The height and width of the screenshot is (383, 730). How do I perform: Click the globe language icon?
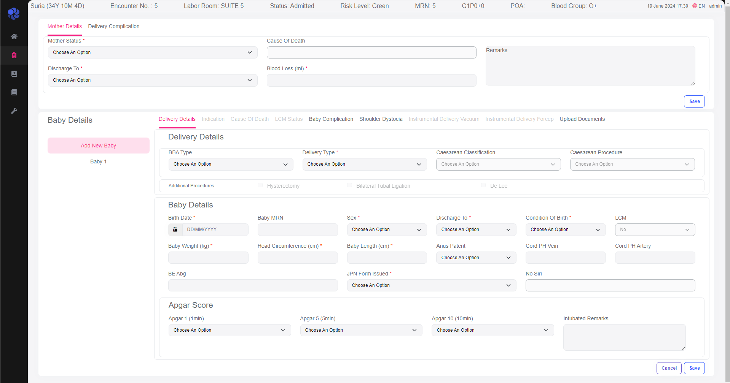(x=694, y=6)
